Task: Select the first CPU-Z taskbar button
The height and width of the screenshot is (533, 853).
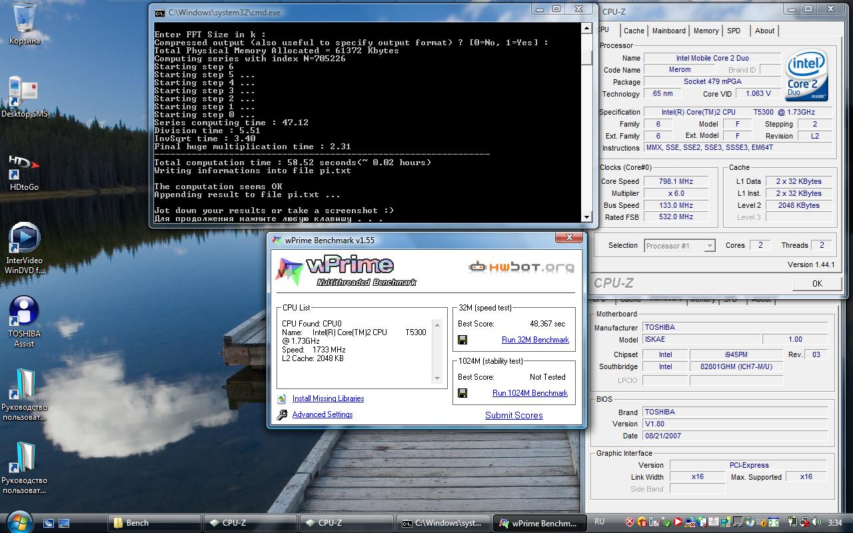Action: pyautogui.click(x=250, y=523)
